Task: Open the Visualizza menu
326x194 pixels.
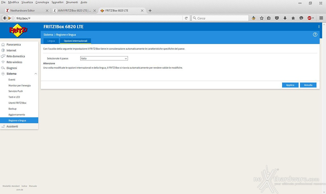Action: (27, 2)
